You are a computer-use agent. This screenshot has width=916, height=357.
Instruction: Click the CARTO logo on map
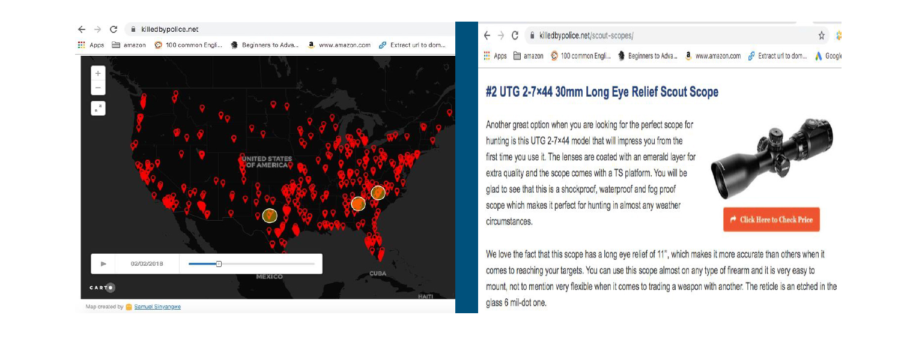[102, 287]
